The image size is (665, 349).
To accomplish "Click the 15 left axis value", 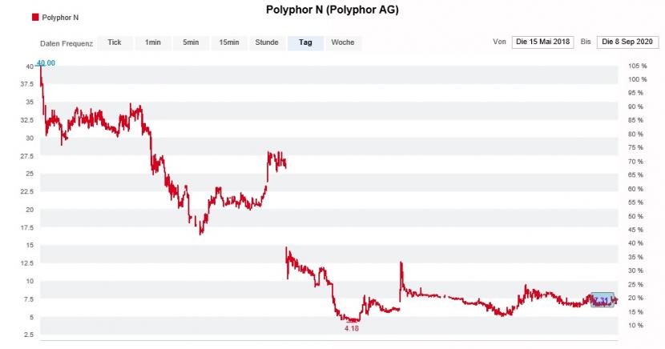I will click(x=30, y=245).
